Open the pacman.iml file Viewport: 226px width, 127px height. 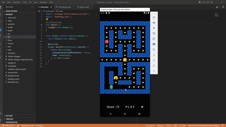19,72
